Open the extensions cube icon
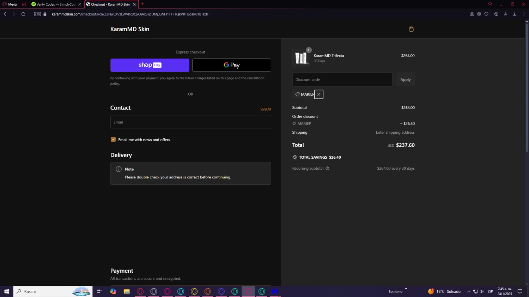 click(496, 14)
